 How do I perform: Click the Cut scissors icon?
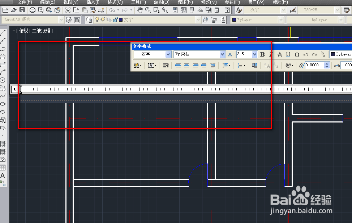68,10
